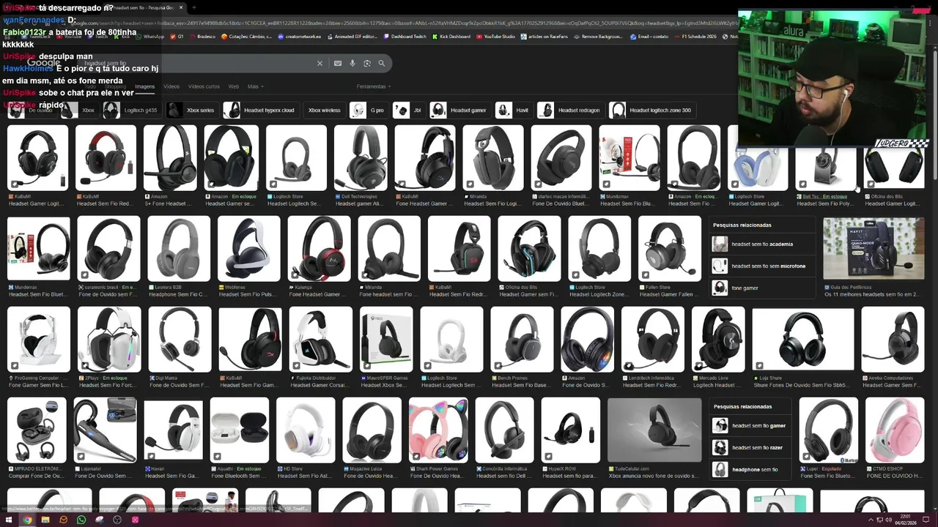This screenshot has width=938, height=527.
Task: Open the Windows Start menu
Action: [x=10, y=520]
